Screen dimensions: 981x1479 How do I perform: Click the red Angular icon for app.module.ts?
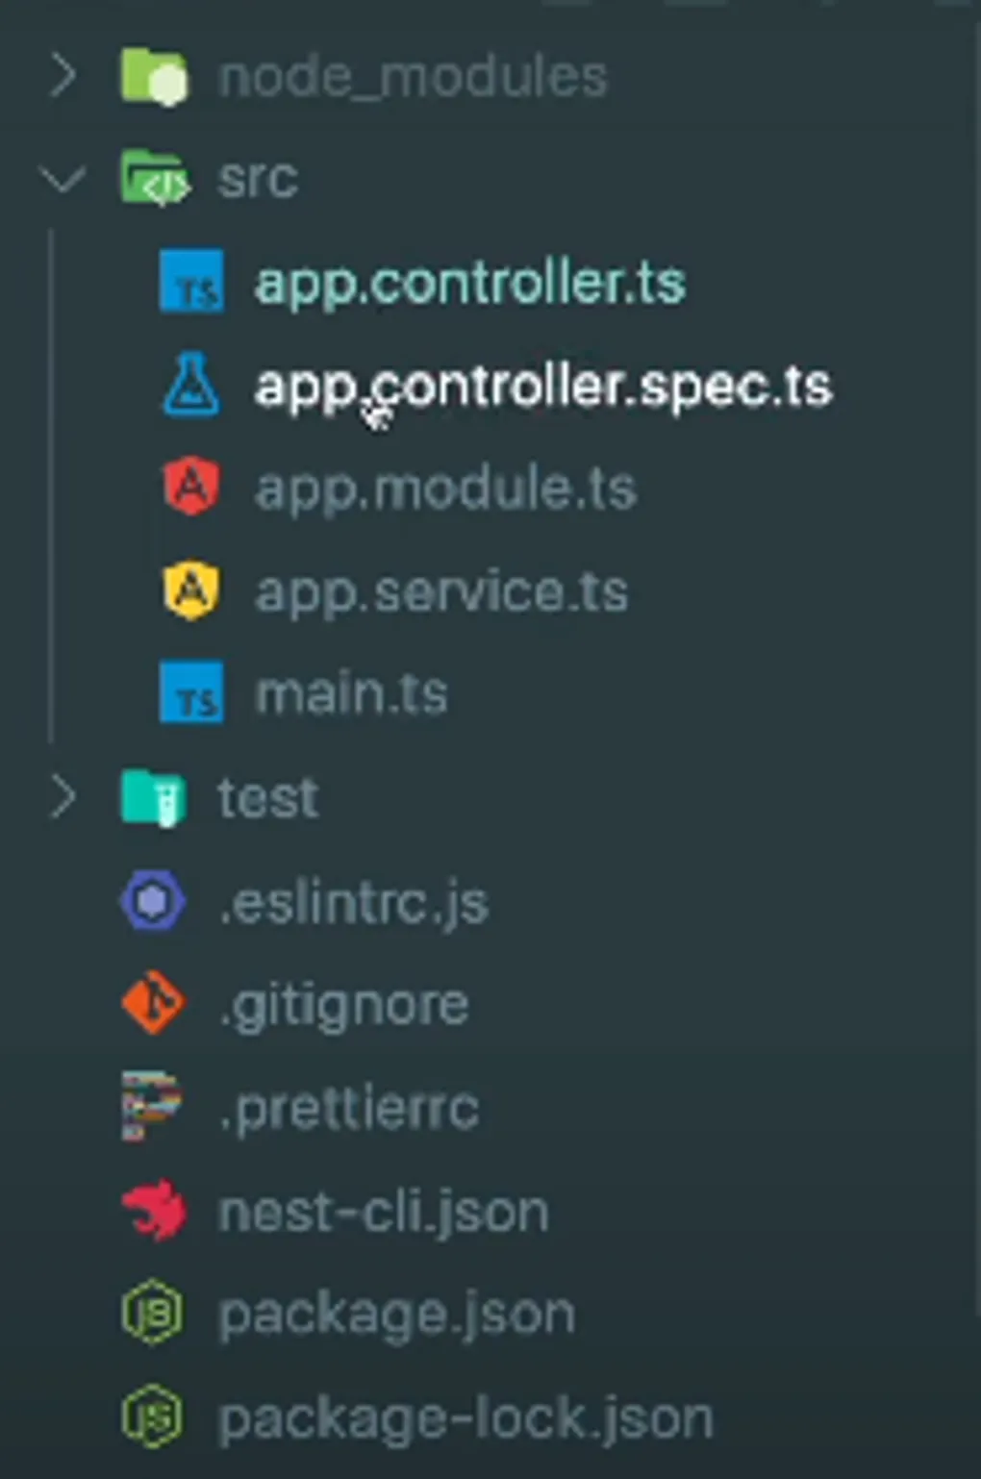click(x=191, y=487)
